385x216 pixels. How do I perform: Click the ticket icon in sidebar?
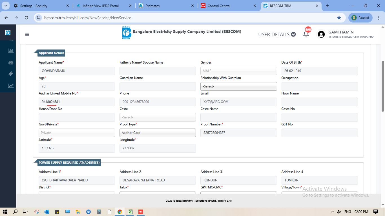pyautogui.click(x=11, y=74)
